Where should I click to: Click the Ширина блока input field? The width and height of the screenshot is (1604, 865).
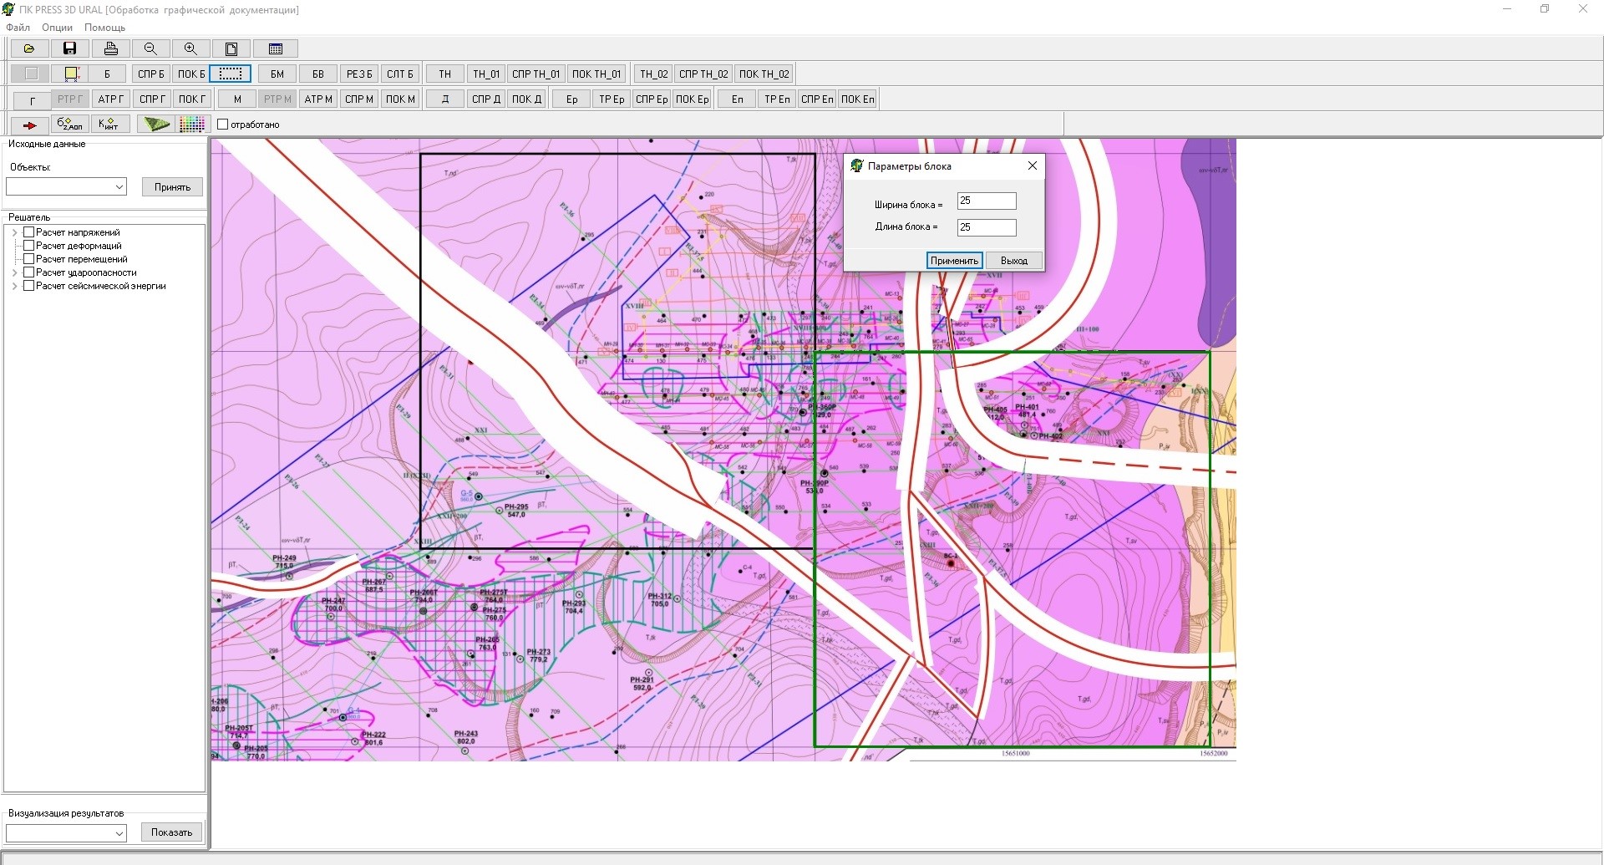pyautogui.click(x=987, y=201)
